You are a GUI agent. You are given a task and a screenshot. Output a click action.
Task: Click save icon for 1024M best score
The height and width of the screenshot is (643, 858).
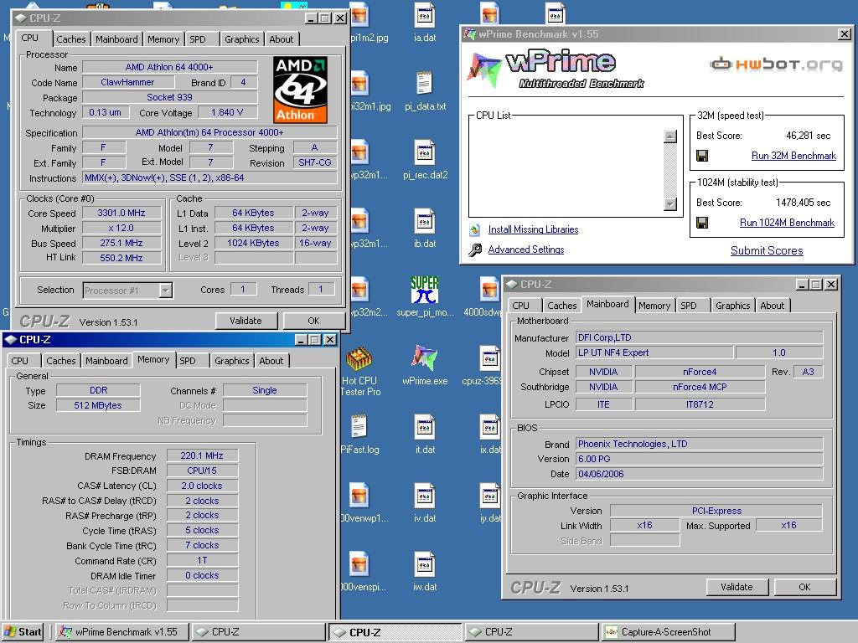click(702, 223)
